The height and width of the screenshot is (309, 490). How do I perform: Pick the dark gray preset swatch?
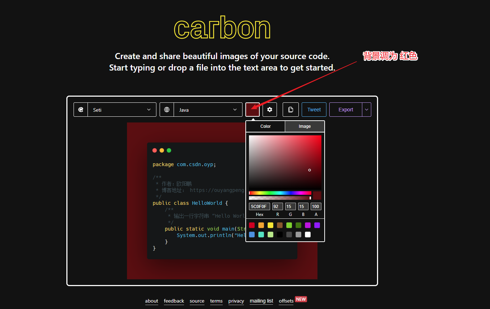289,235
